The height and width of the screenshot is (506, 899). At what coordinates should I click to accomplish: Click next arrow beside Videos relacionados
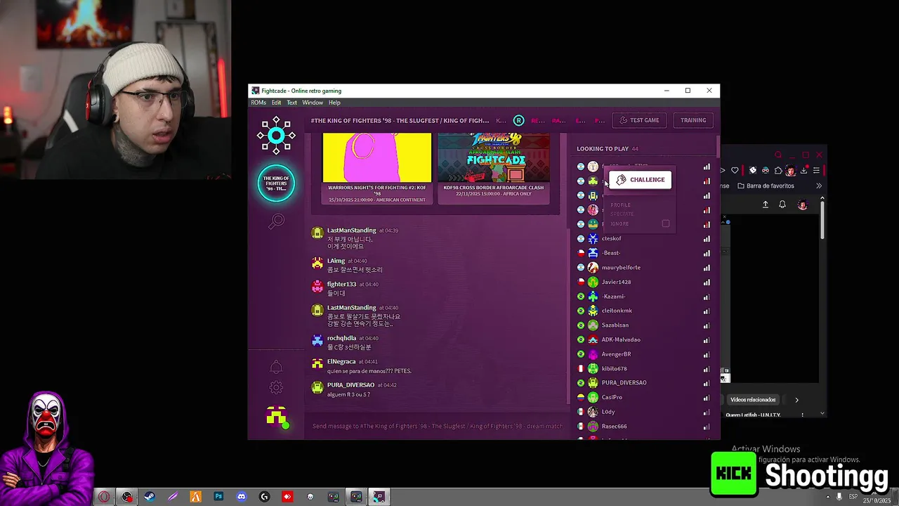coord(796,400)
